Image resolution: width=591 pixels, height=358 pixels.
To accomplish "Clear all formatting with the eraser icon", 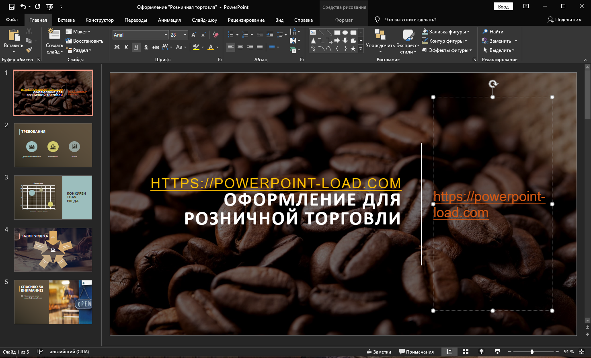I will (216, 35).
